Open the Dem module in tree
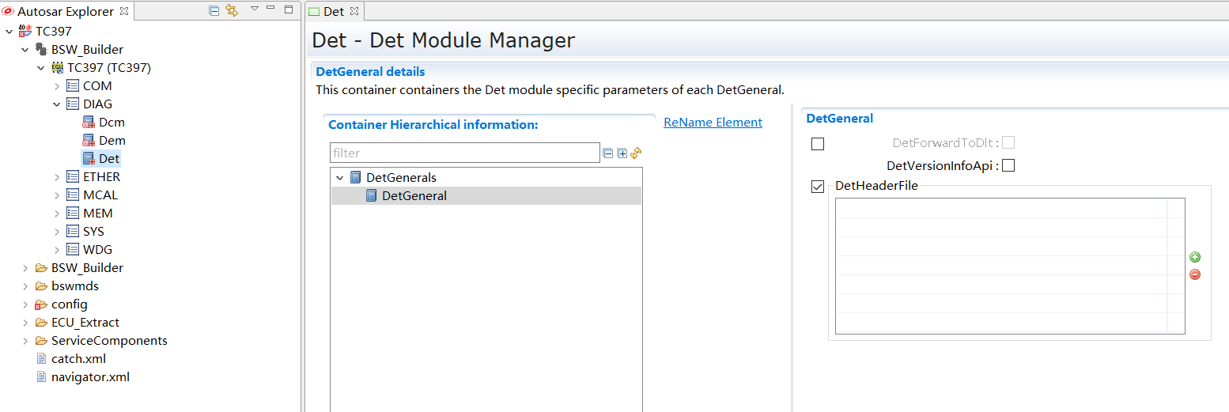Image resolution: width=1229 pixels, height=412 pixels. click(x=112, y=141)
